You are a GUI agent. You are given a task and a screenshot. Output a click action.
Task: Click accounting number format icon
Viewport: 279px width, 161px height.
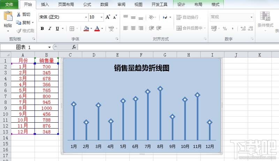(214, 28)
